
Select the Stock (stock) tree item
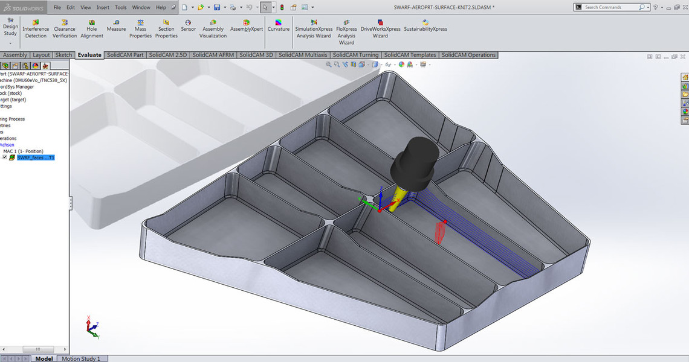pos(10,93)
